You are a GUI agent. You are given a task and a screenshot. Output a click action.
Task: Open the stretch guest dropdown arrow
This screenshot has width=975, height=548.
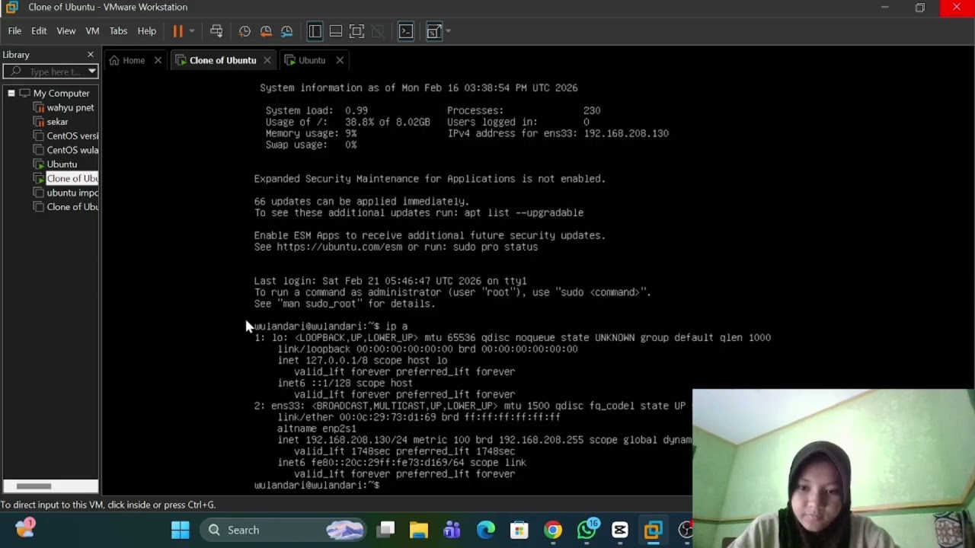coord(448,31)
